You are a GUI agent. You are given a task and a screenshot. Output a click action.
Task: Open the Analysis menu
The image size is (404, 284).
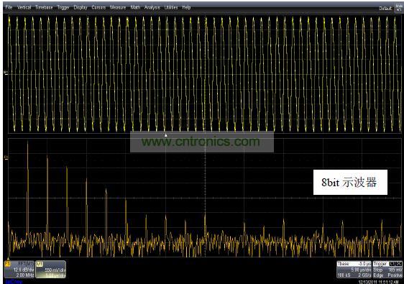tap(152, 7)
